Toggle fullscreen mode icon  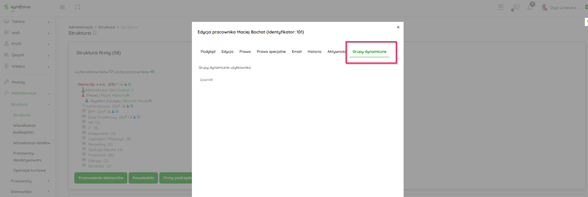(x=77, y=7)
